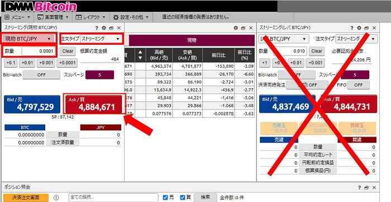The height and width of the screenshot is (202, 391).
Task: Open help for spot BTC/JPY streaming panel
Action: coord(97,28)
